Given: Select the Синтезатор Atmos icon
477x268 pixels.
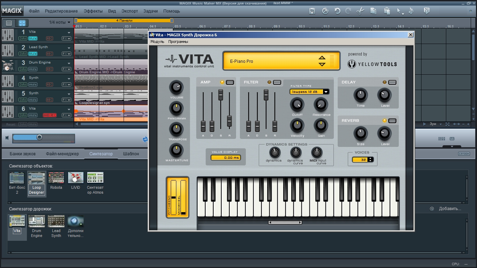Looking at the screenshot, I should (x=95, y=183).
